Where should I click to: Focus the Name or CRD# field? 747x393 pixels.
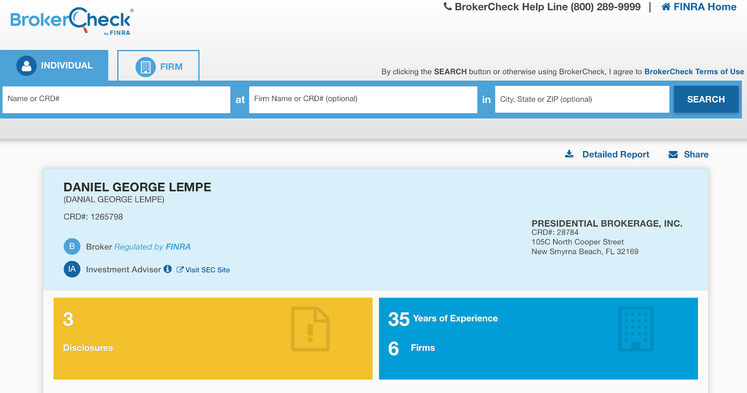tap(116, 99)
